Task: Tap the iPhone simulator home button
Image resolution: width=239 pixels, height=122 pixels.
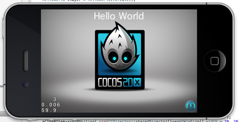Action: click(215, 61)
